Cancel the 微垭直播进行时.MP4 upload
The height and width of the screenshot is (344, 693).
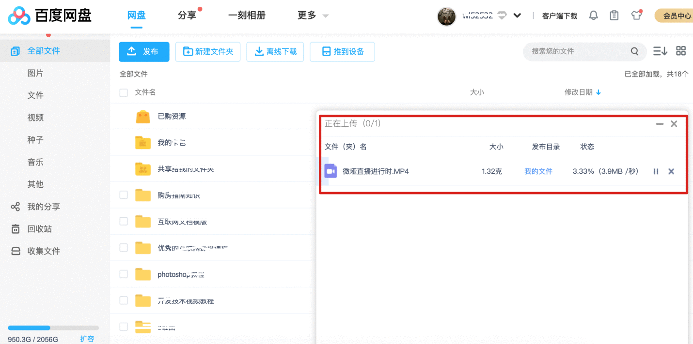[x=671, y=171]
